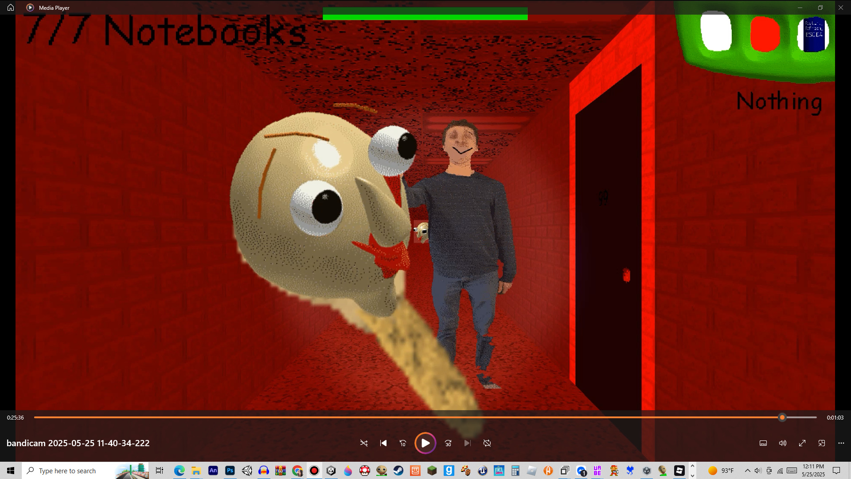Open Unreal Engine from the taskbar

click(x=483, y=471)
